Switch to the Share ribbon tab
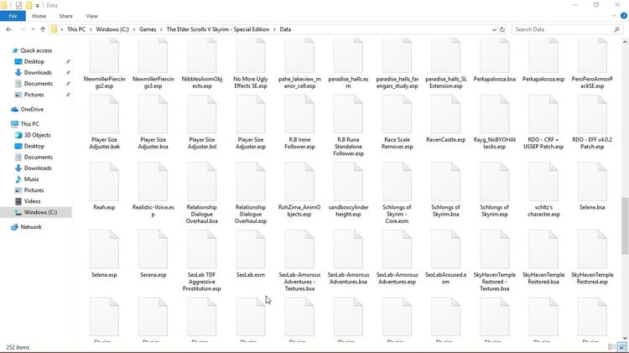This screenshot has height=353, width=629. (65, 16)
